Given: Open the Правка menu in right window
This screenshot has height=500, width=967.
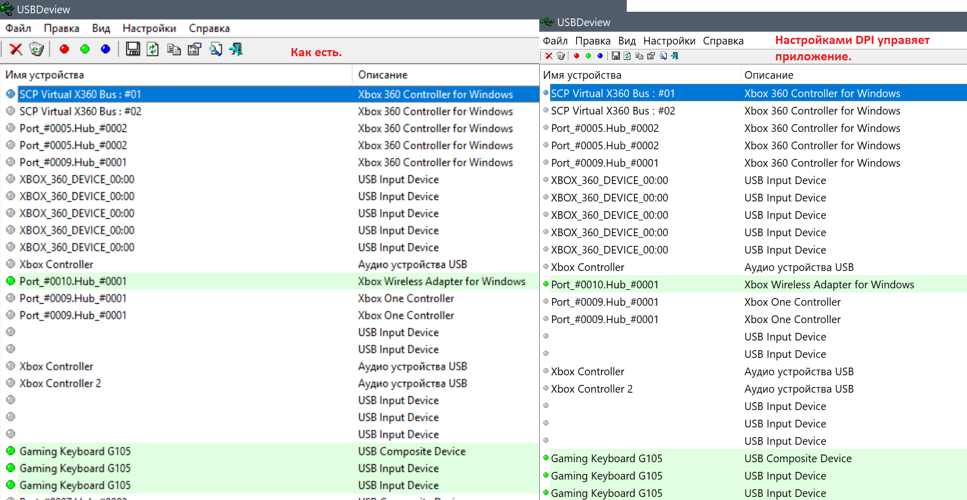Looking at the screenshot, I should tap(593, 41).
